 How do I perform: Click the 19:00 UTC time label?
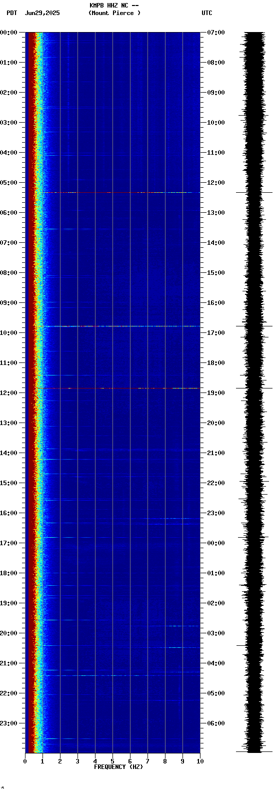click(215, 393)
